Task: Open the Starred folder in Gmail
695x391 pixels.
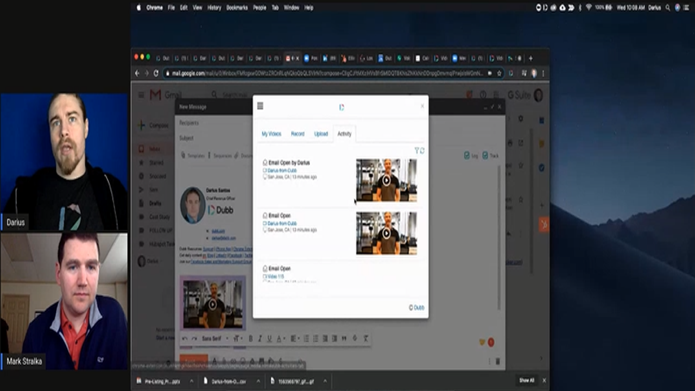Action: [x=156, y=162]
